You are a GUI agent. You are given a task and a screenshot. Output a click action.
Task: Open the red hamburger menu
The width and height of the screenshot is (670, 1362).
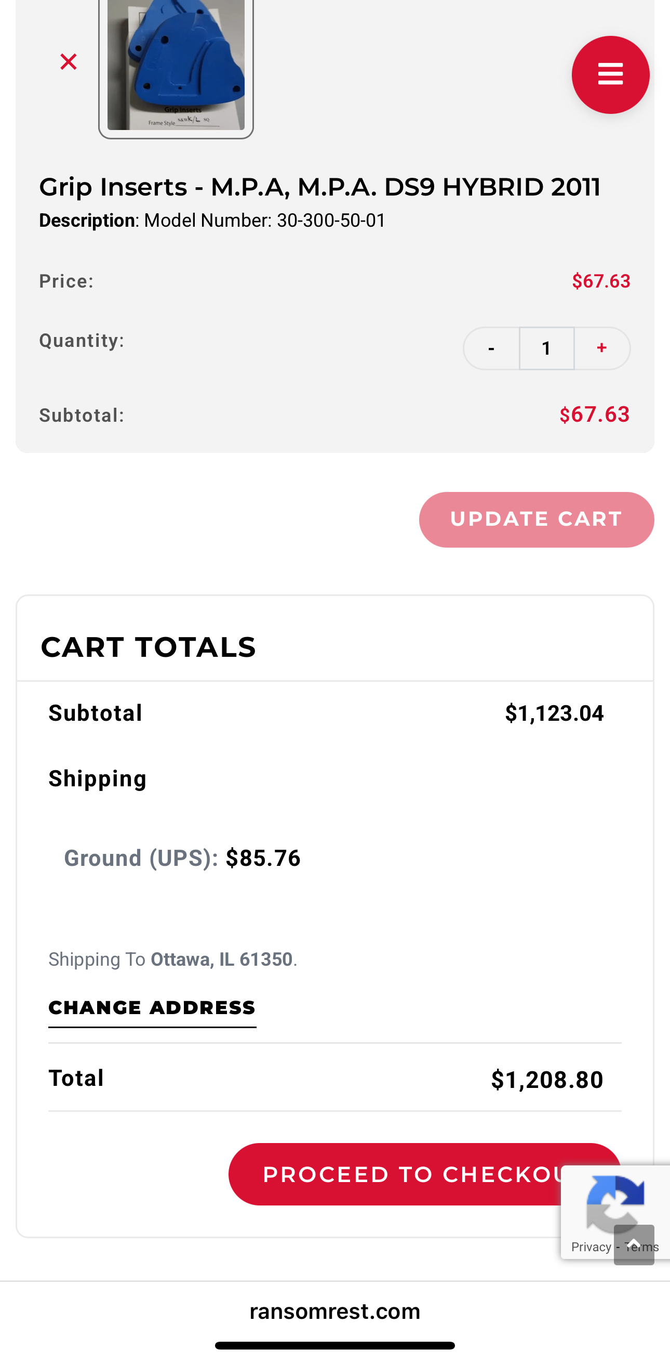[610, 74]
